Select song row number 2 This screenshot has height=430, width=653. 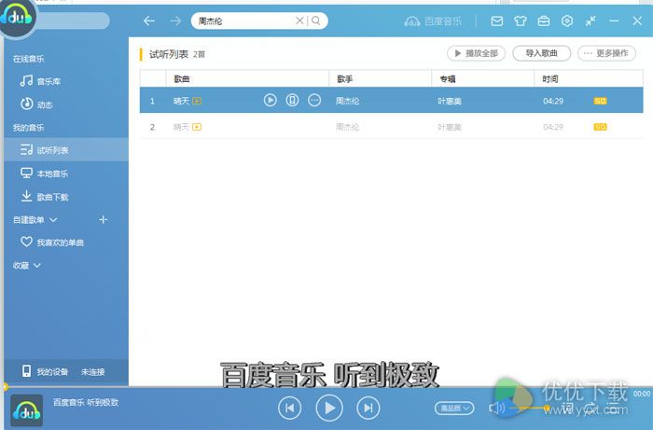391,127
